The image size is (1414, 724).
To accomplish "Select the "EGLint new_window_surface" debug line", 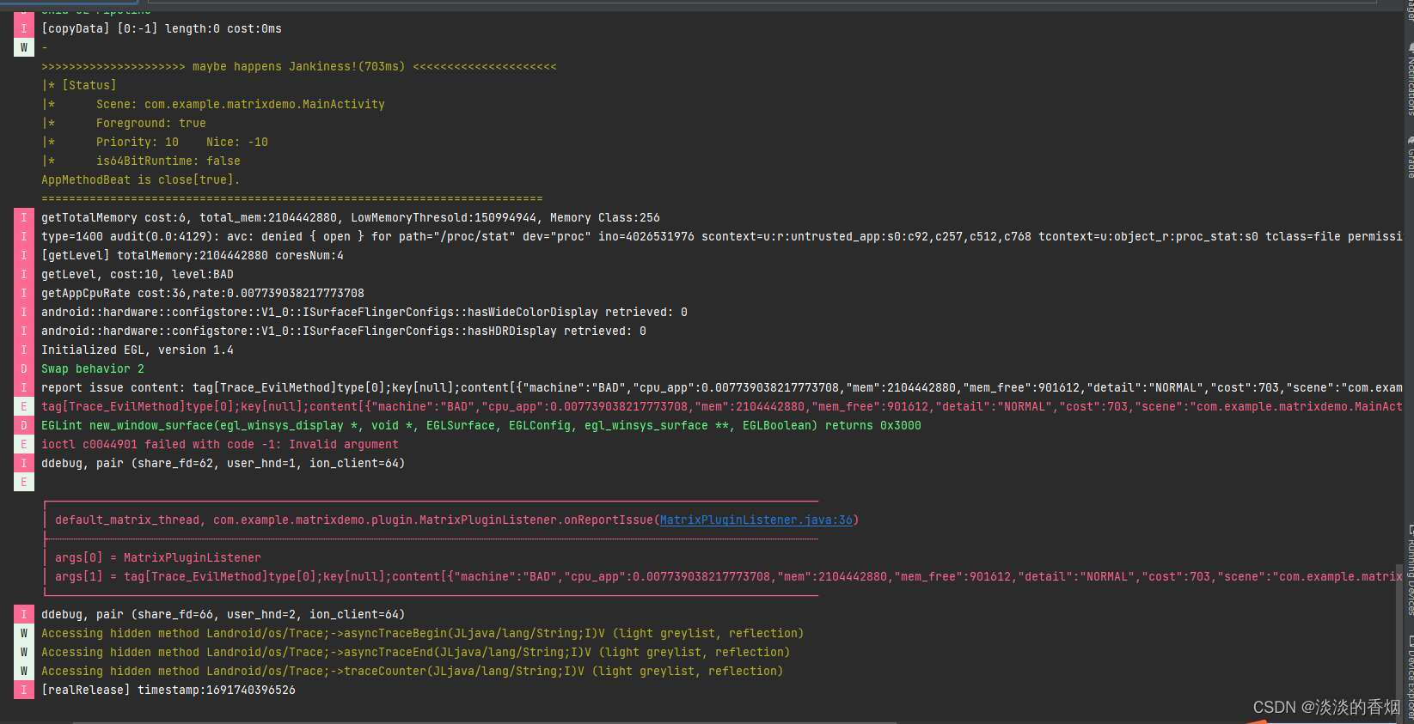I will 481,425.
